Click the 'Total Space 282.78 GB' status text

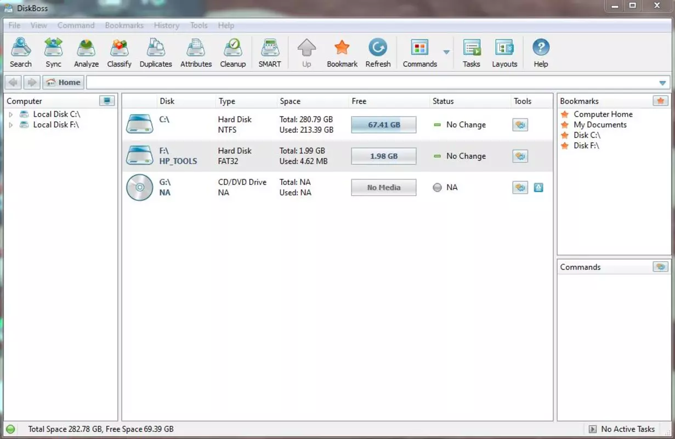(x=66, y=429)
